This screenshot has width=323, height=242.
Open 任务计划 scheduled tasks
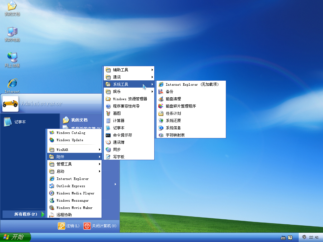(191, 113)
